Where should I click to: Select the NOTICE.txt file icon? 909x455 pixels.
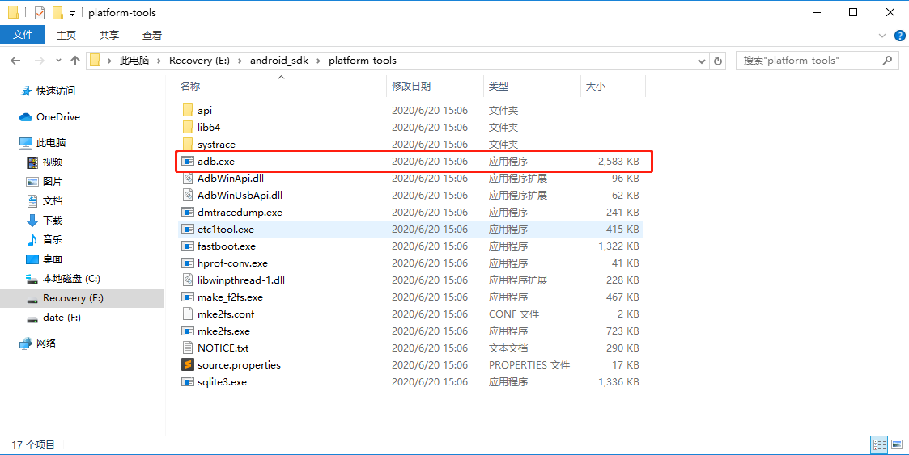pyautogui.click(x=187, y=348)
